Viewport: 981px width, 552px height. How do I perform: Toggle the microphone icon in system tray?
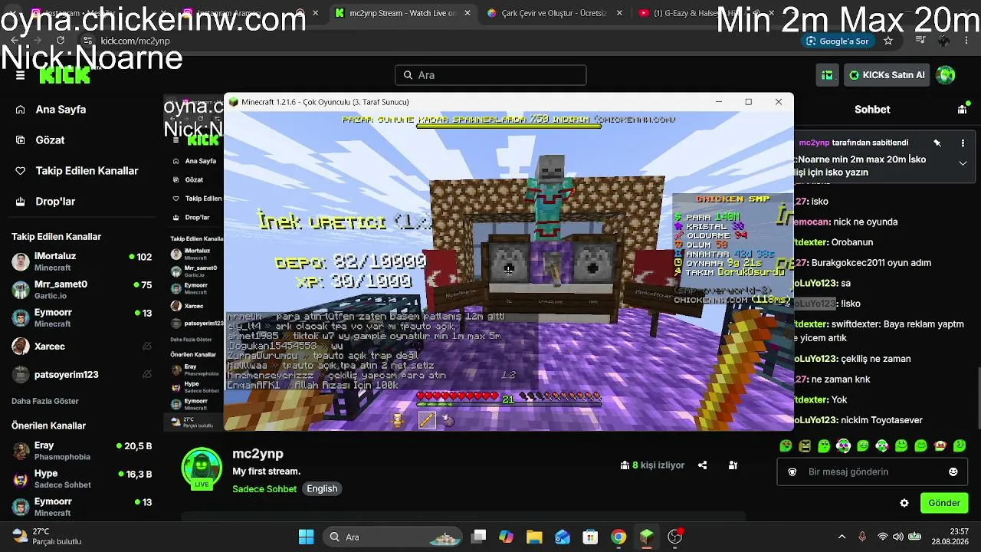tap(862, 537)
